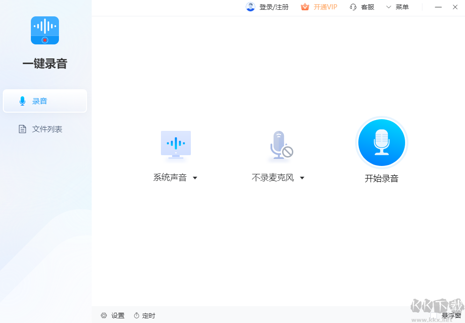465x323 pixels.
Task: Open the 客服 customer service headset icon
Action: point(353,7)
